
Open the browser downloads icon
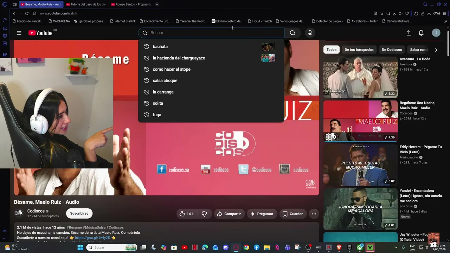429,13
